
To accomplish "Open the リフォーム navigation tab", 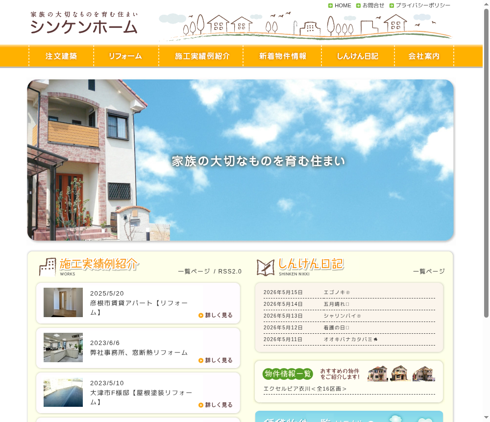I will [x=126, y=56].
